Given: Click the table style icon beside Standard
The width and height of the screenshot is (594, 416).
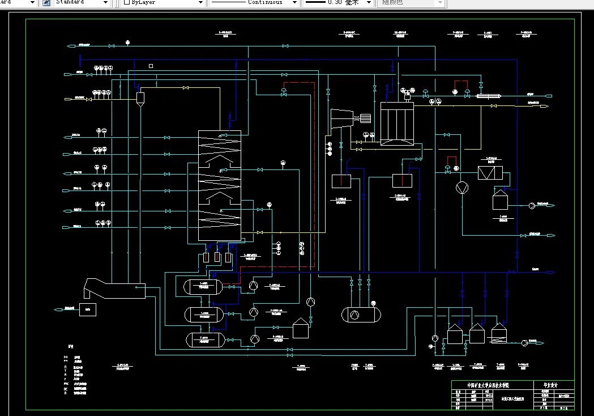Looking at the screenshot, I should coord(46,3).
